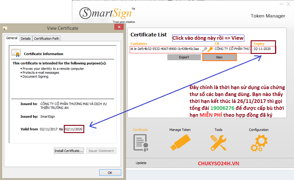Switch to the Details tab
Viewport: 294px width, 180px height.
pos(26,39)
